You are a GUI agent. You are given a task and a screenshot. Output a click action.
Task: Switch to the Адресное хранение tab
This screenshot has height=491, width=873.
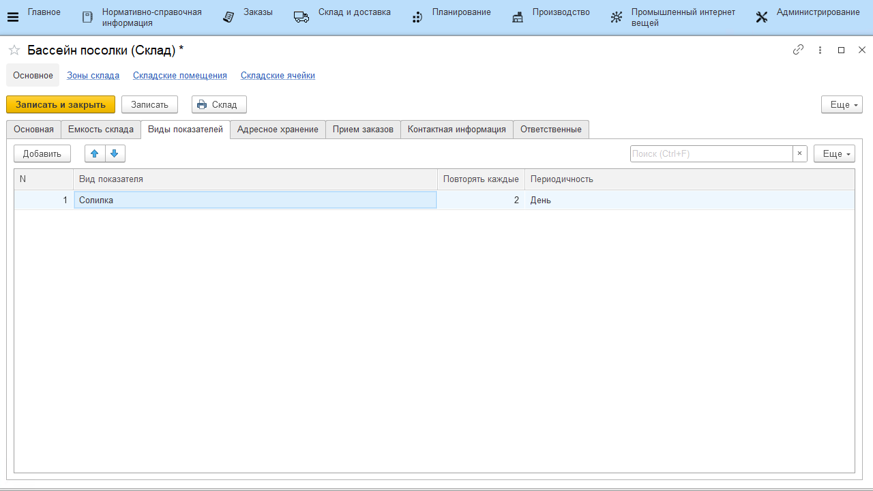click(278, 130)
